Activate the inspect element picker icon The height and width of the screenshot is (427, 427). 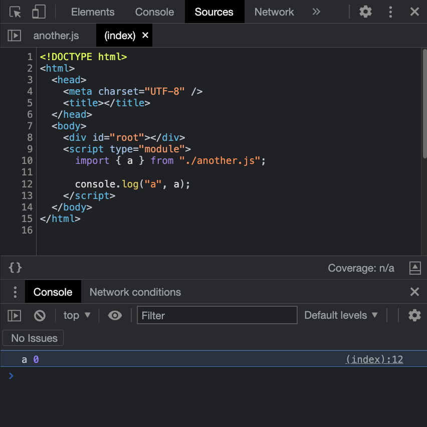[15, 12]
